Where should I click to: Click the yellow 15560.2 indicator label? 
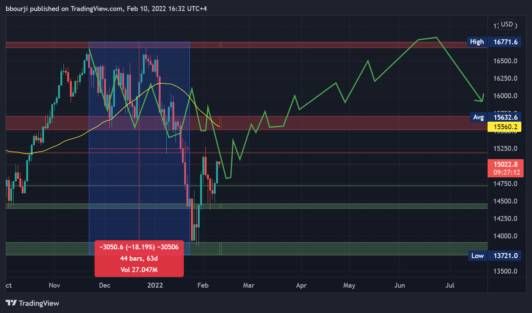coord(505,128)
